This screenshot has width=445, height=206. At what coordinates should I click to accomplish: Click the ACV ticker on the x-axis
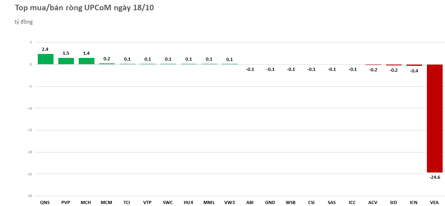(373, 202)
